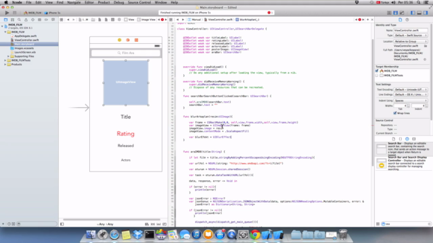The width and height of the screenshot is (433, 243).
Task: Open the Issue navigator warning icon
Action: (26, 20)
